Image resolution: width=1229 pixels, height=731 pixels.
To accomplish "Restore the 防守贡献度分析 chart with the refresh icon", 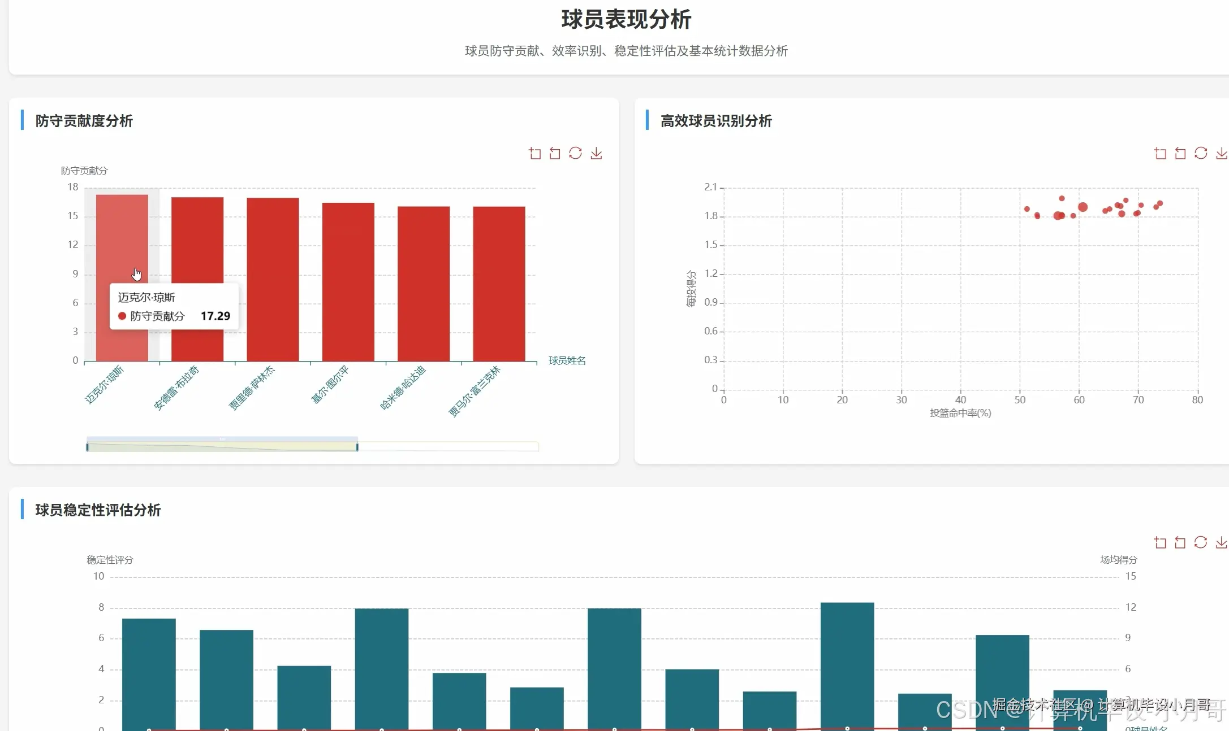I will point(575,153).
